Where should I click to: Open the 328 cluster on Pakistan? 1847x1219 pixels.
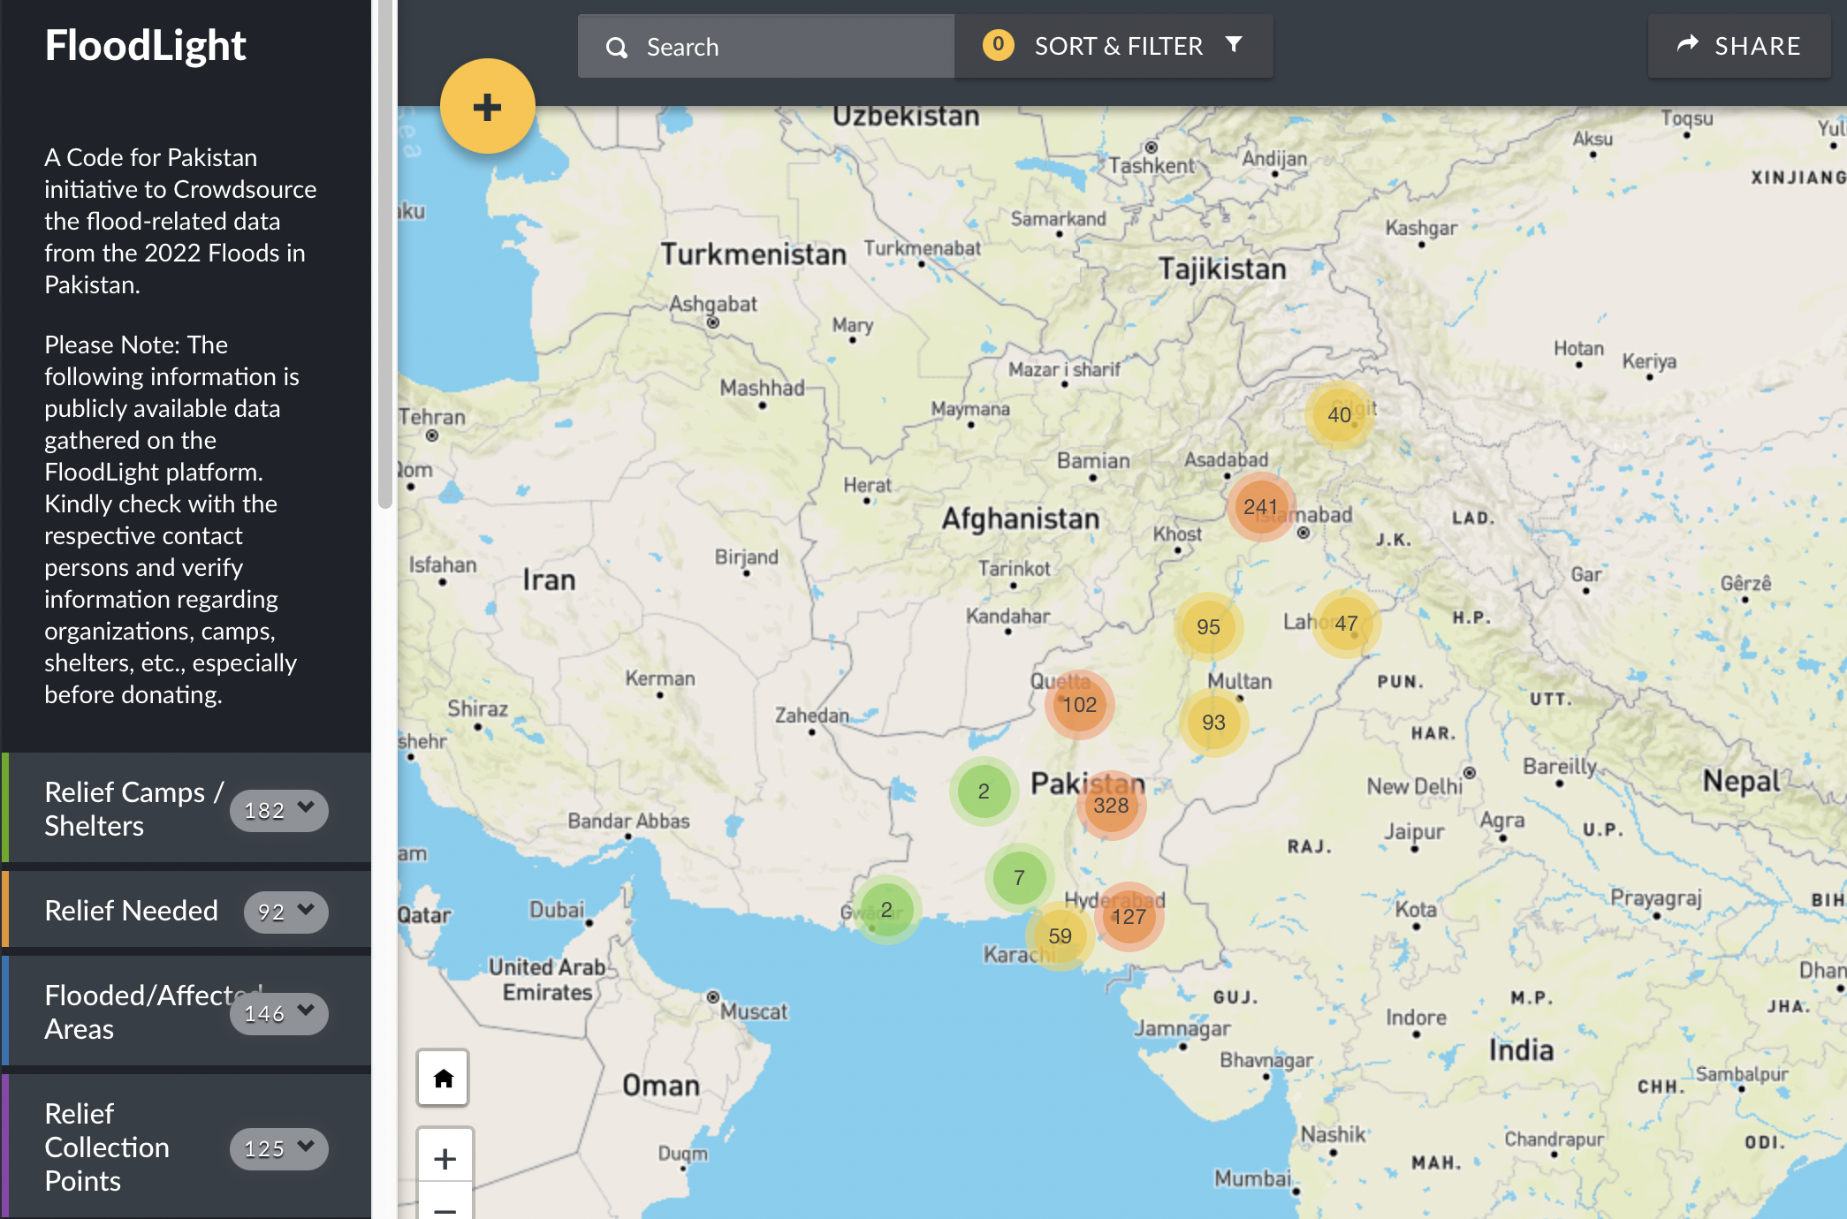coord(1111,806)
